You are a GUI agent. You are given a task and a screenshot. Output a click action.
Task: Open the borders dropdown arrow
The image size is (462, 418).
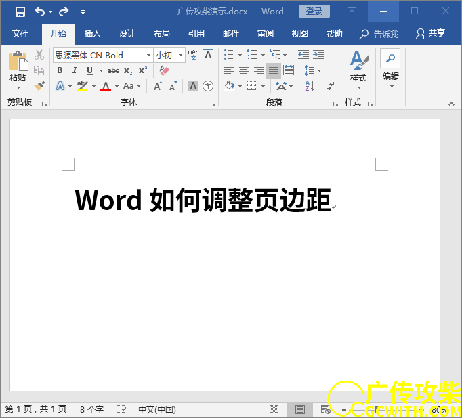pos(263,86)
